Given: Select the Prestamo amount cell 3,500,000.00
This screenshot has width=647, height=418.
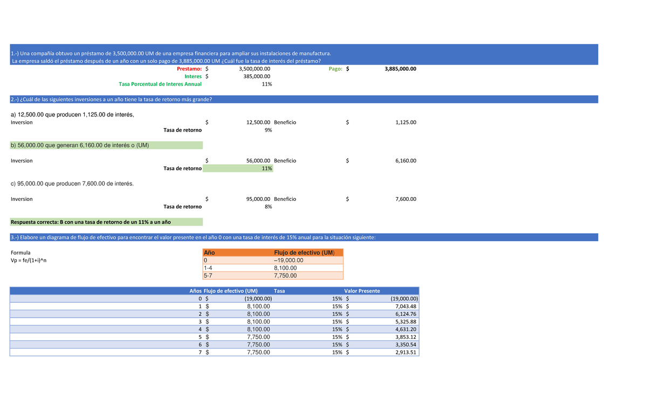Looking at the screenshot, I should coord(254,69).
